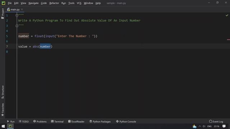
Task: Open the File menu
Action: point(10,3)
